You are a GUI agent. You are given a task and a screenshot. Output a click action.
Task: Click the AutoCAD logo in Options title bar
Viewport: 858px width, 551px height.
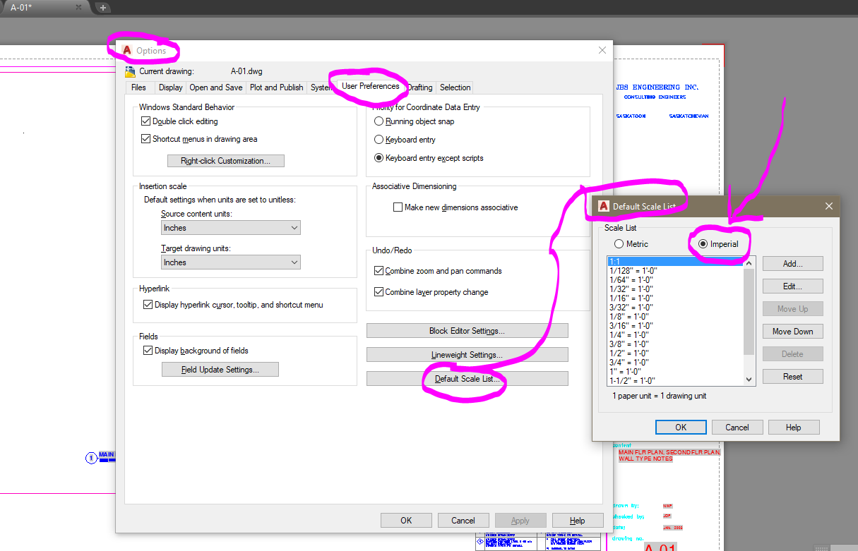click(x=127, y=51)
